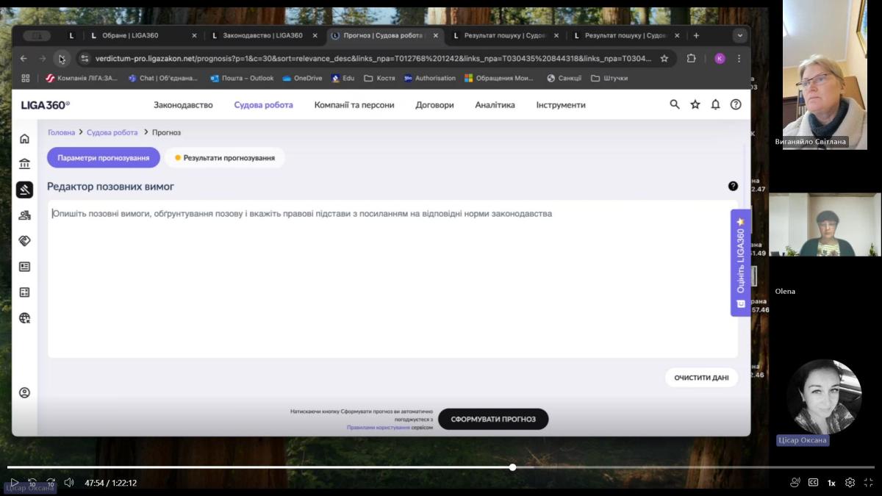The width and height of the screenshot is (882, 496).
Task: Mute the video player volume
Action: coord(69,483)
